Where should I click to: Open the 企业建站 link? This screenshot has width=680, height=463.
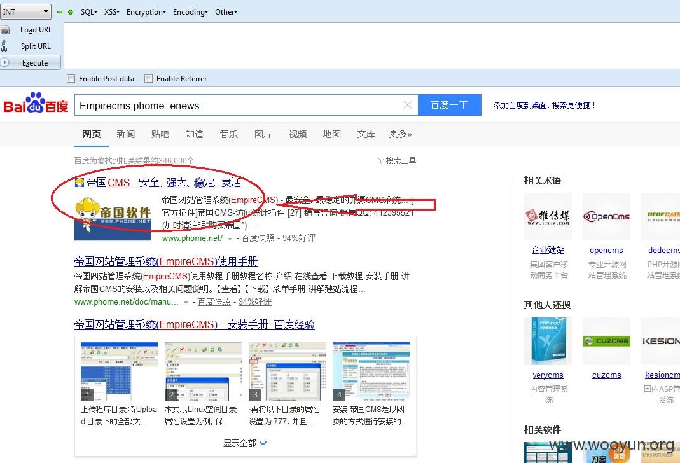pyautogui.click(x=548, y=250)
